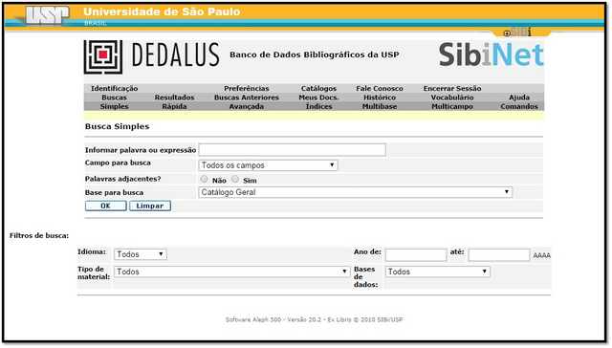Open the Ajuda menu item
The height and width of the screenshot is (348, 612).
tap(519, 98)
